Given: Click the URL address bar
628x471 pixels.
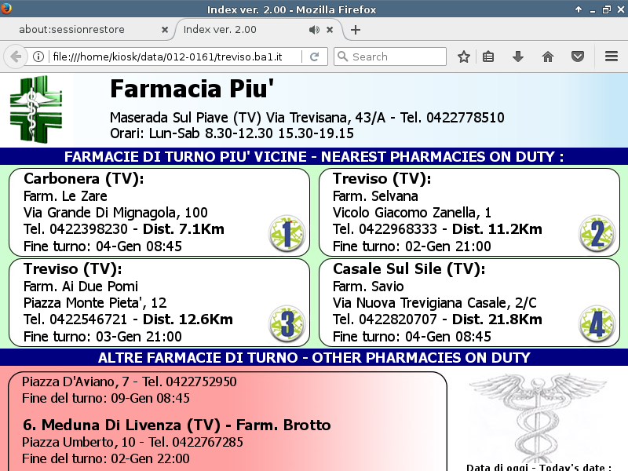Looking at the screenshot, I should [173, 57].
